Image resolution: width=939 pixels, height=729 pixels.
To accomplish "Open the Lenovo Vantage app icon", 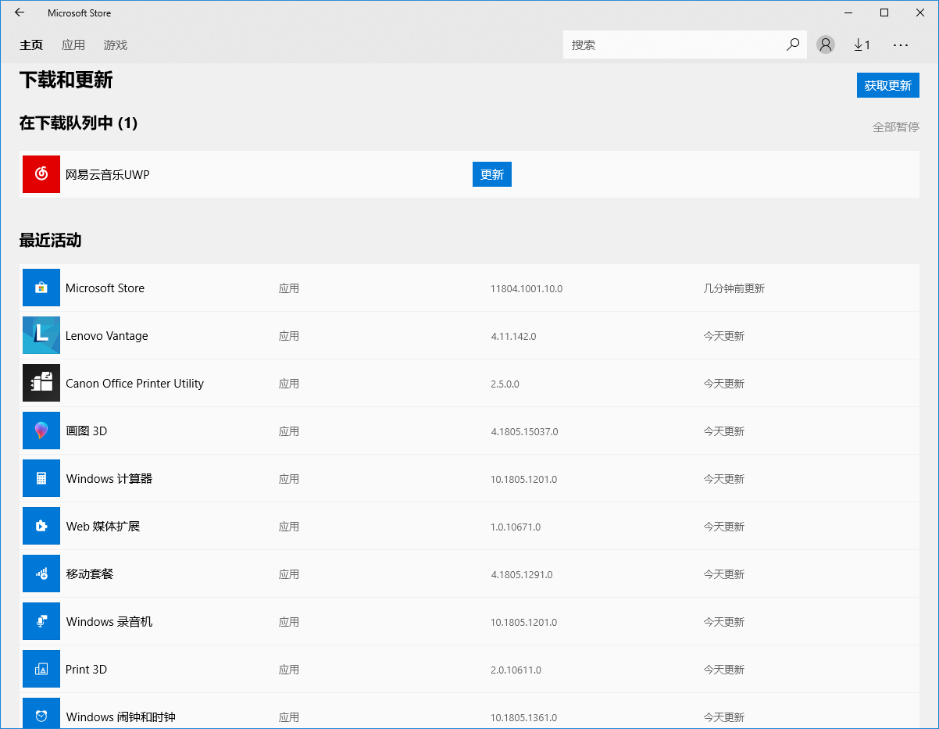I will (x=41, y=335).
